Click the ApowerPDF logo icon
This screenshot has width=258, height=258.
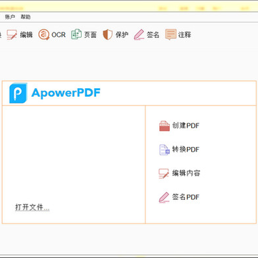pyautogui.click(x=18, y=93)
